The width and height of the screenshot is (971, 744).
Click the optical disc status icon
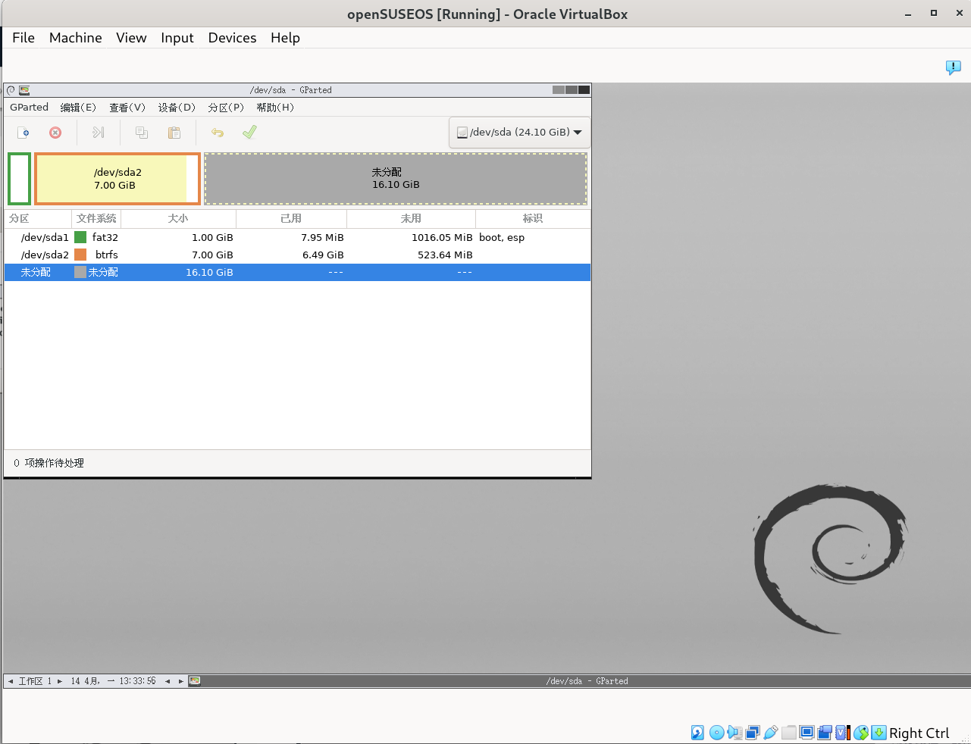pyautogui.click(x=716, y=733)
